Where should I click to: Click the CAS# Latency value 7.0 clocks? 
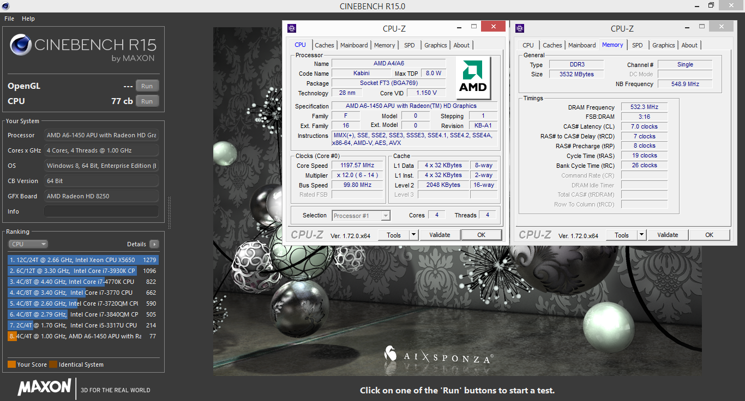(644, 126)
